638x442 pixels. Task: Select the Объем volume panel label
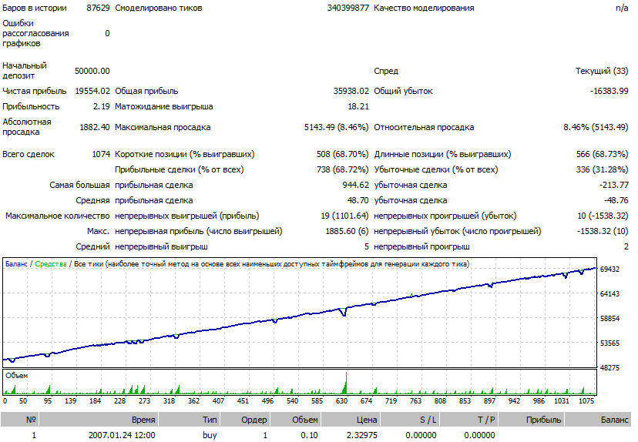pos(16,376)
